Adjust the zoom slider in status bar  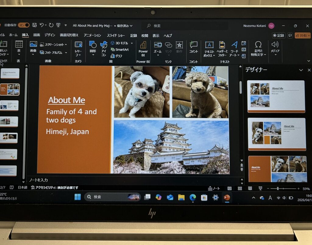point(278,189)
